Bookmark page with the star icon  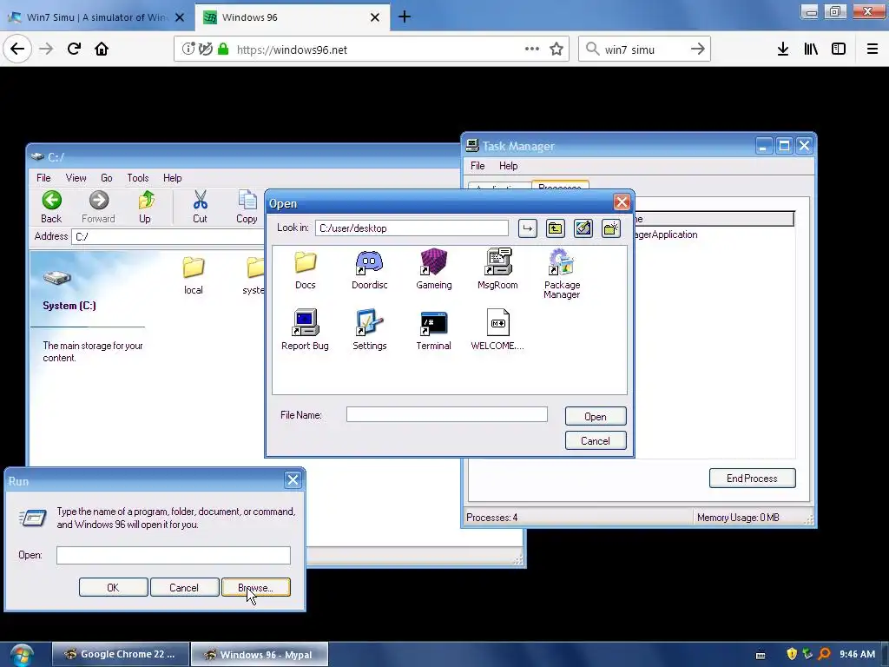556,50
